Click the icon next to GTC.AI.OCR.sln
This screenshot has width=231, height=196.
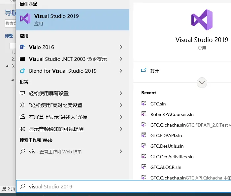[144, 167]
